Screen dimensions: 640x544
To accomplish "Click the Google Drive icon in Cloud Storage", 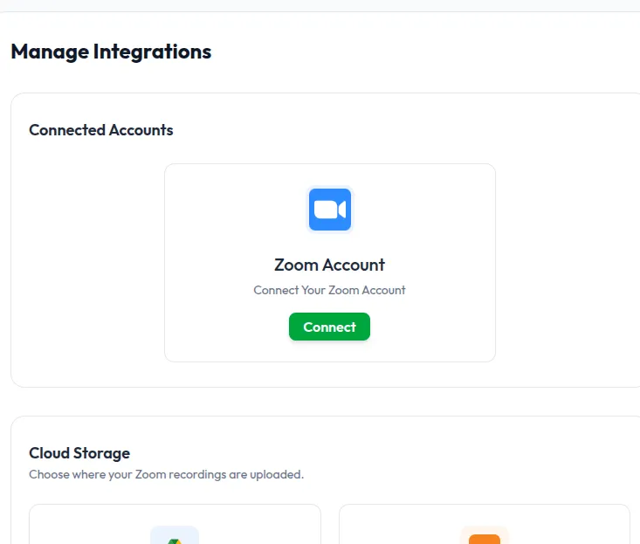I will click(175, 535).
